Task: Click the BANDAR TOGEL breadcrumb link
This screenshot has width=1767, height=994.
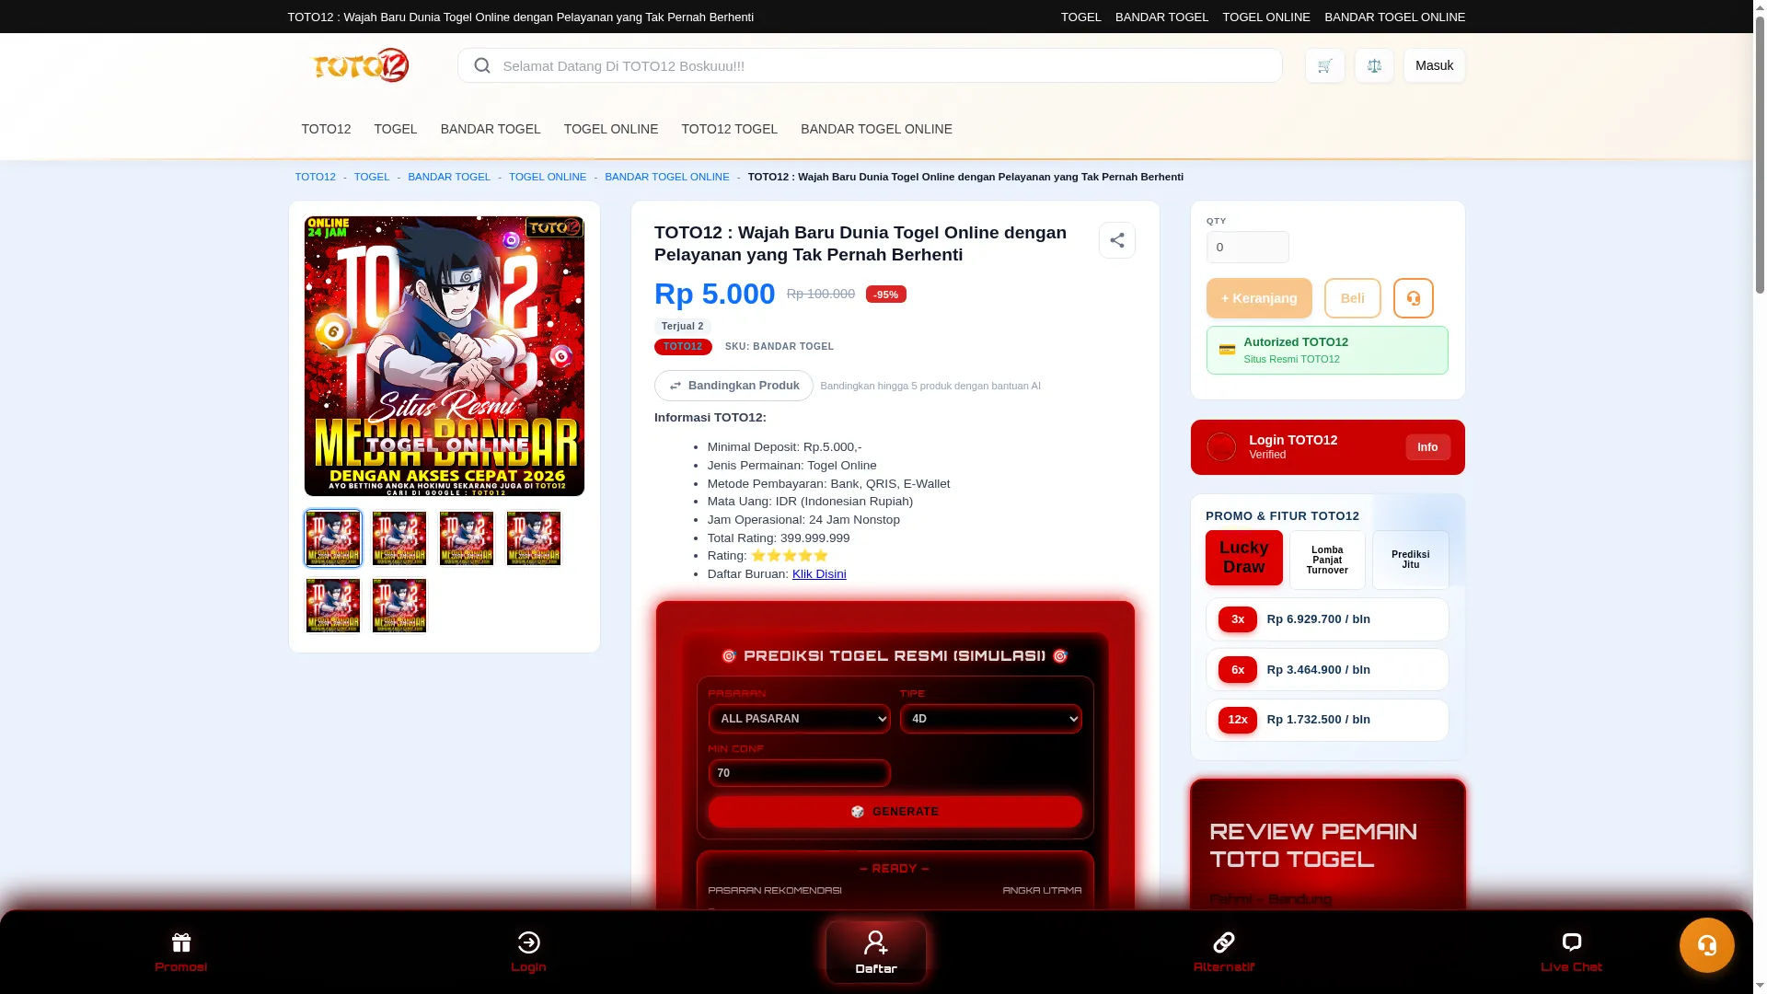Action: click(449, 177)
